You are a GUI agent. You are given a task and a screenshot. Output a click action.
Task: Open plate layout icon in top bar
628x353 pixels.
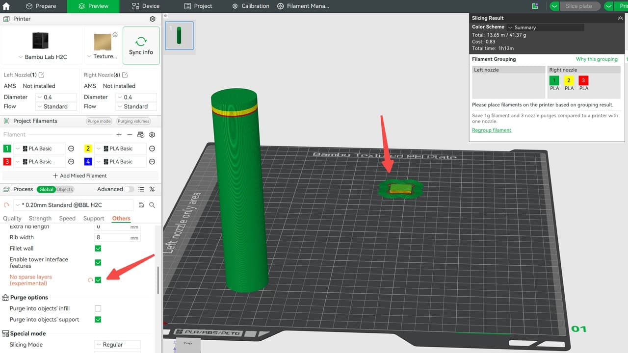tap(535, 6)
